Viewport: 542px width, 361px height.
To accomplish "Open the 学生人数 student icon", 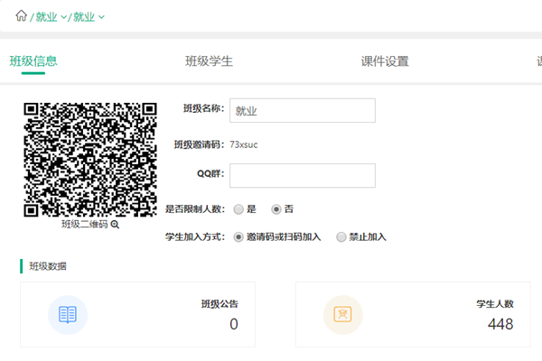I will (x=343, y=315).
